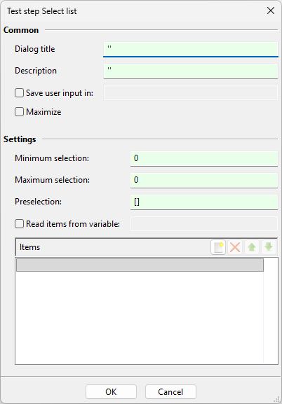The image size is (282, 404).
Task: Enable Save user input in checkbox
Action: [x=19, y=92]
